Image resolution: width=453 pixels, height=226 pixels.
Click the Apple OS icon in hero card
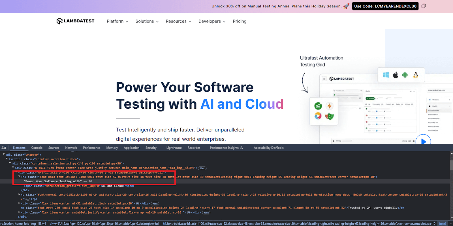pos(396,75)
